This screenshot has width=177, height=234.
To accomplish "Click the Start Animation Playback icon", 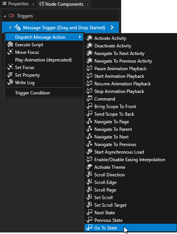I will point(89,76).
